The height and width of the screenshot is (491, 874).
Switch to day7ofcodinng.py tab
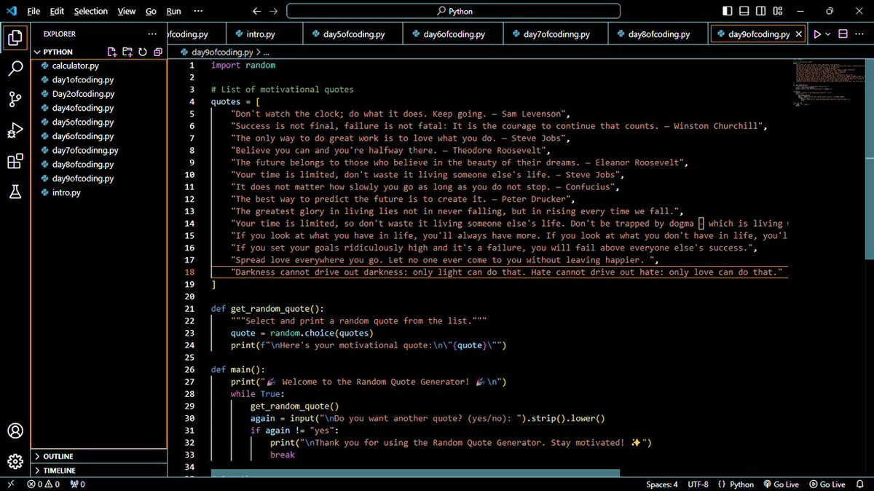pyautogui.click(x=556, y=34)
